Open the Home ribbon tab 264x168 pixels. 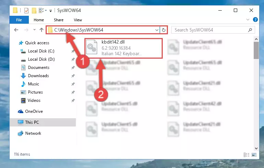[x=39, y=20]
